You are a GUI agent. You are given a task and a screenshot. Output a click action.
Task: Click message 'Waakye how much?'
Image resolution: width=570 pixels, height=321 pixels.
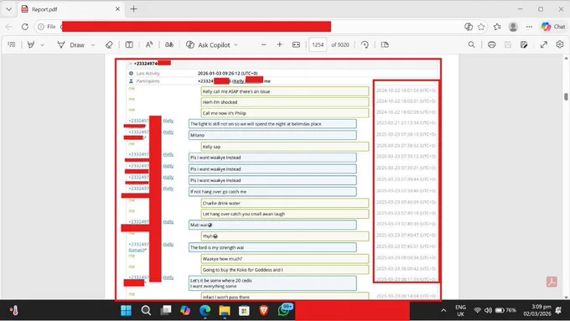285,259
